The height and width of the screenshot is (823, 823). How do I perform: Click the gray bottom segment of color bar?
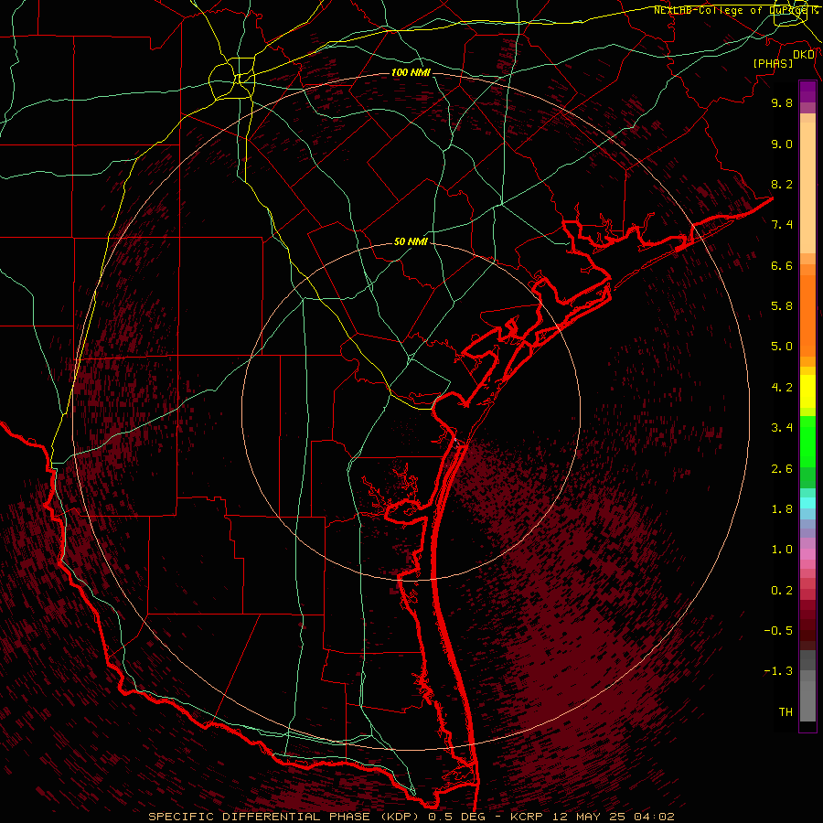[x=807, y=700]
